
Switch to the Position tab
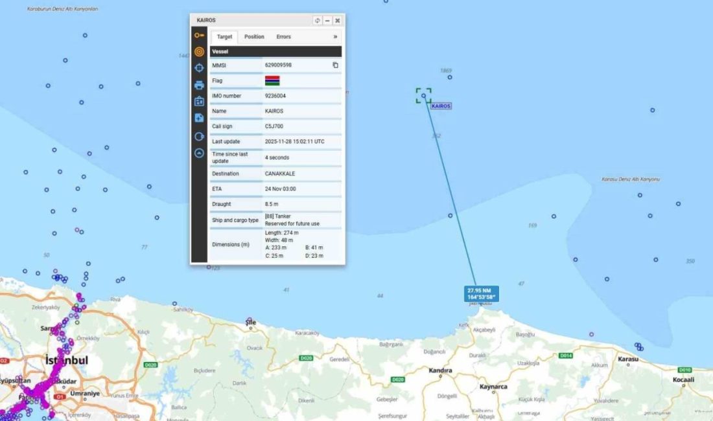coord(255,36)
